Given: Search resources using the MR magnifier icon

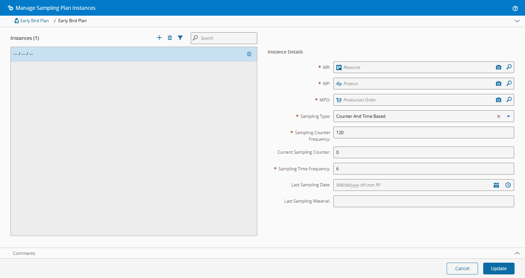Looking at the screenshot, I should (509, 67).
